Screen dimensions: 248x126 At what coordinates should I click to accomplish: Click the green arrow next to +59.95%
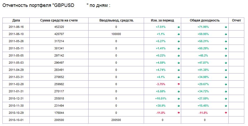pyautogui.click(x=226, y=34)
